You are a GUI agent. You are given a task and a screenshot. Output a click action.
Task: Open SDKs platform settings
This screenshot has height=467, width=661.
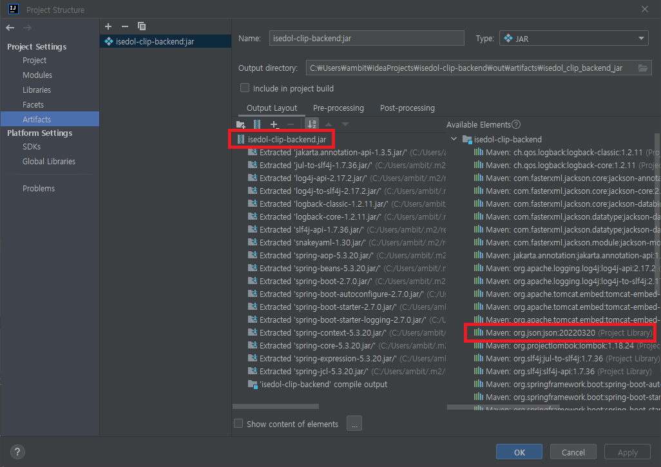32,147
